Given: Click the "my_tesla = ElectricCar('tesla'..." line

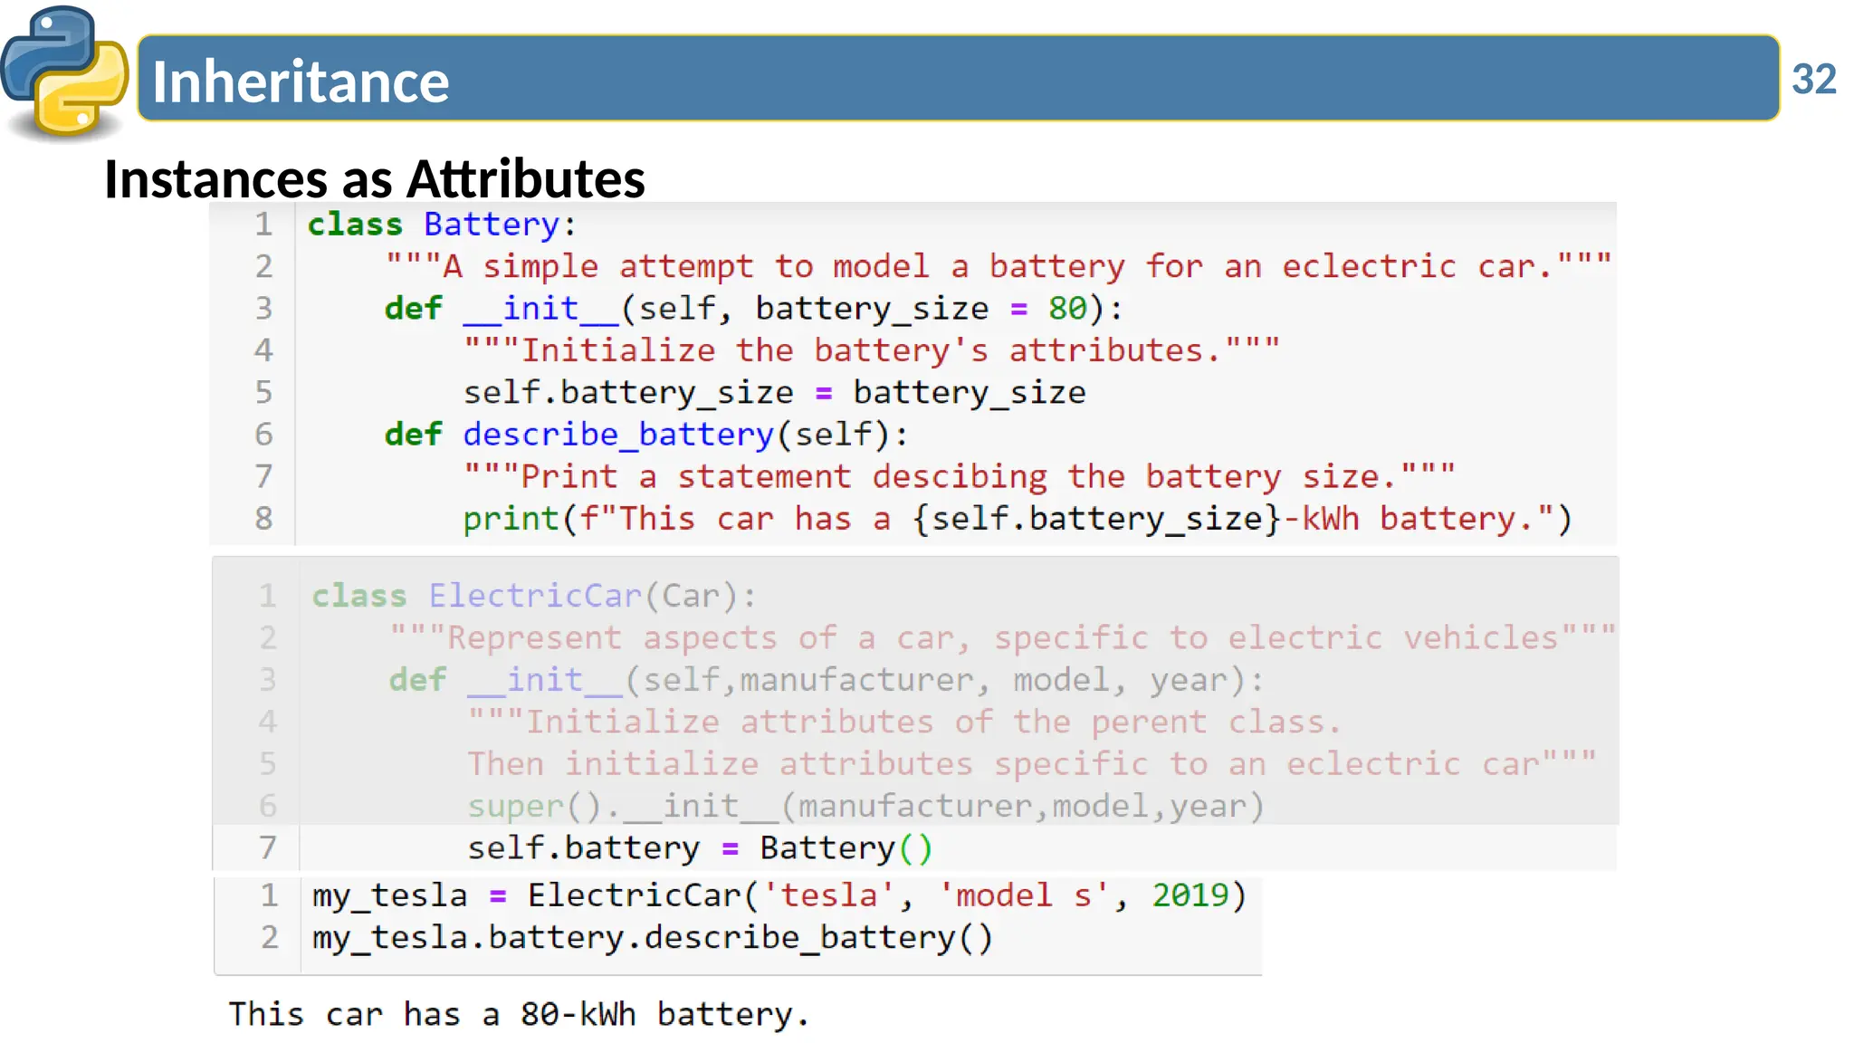Looking at the screenshot, I should tap(779, 895).
